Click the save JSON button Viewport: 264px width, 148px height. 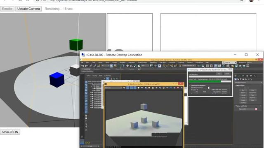(x=10, y=132)
